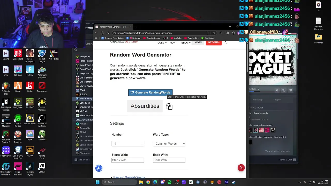
Task: Select Blameless in Steam library list
Action: tap(83, 153)
